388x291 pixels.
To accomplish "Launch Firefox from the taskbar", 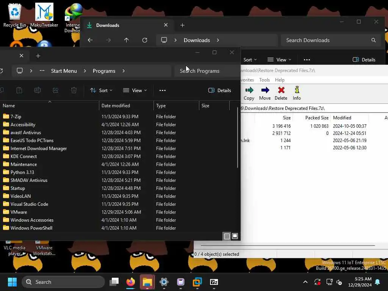I will pyautogui.click(x=131, y=282).
